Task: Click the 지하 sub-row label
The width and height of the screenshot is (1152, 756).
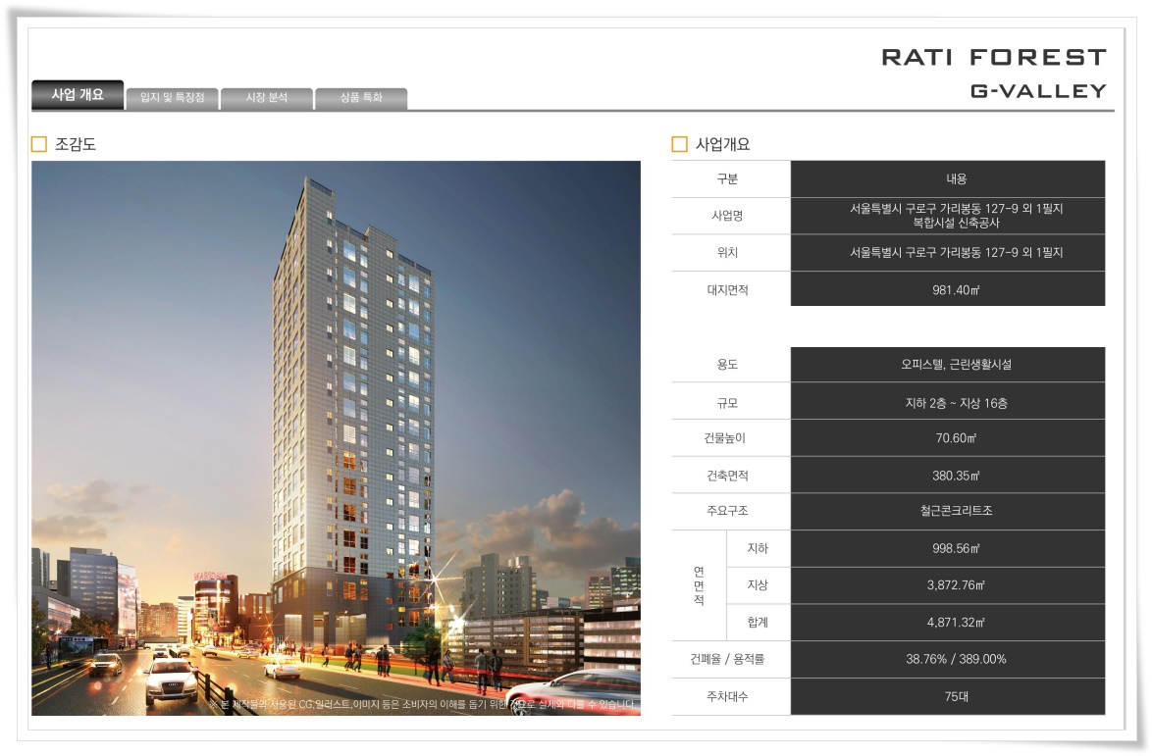Action: click(x=758, y=548)
